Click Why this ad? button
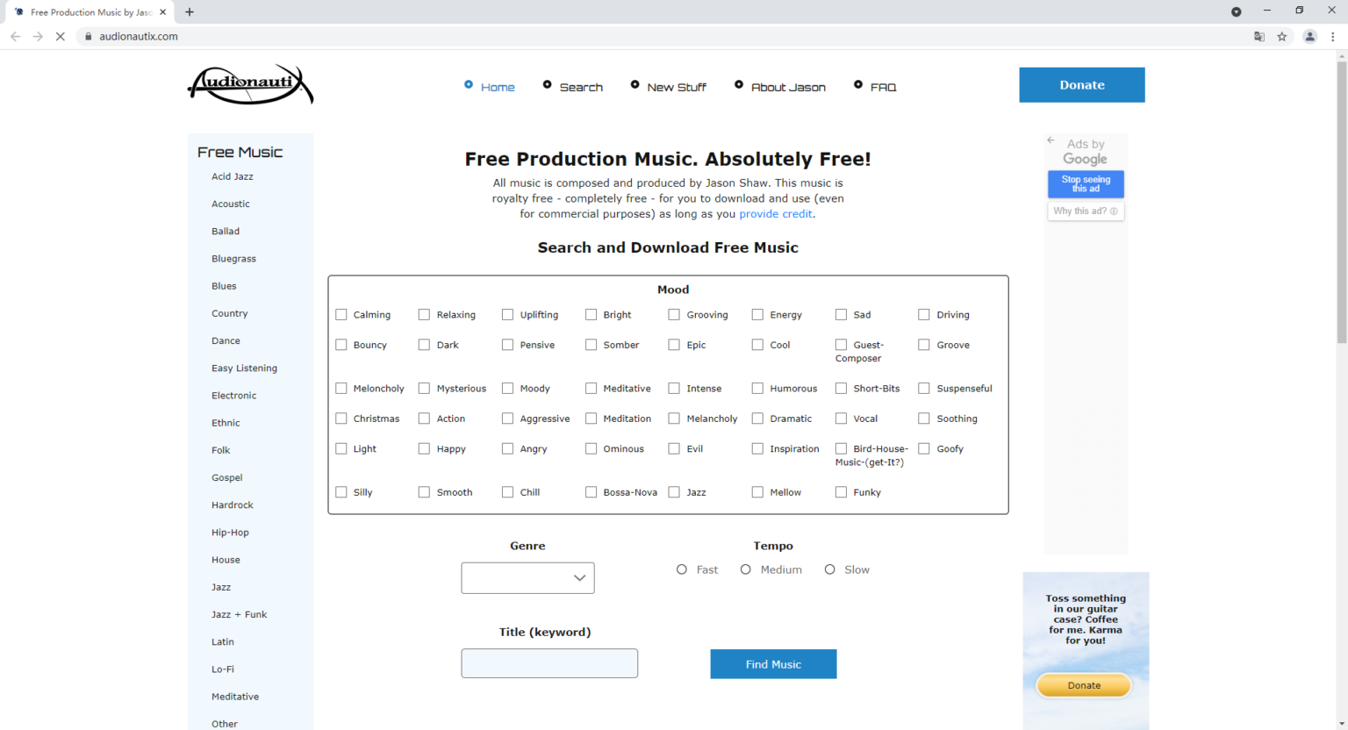Image resolution: width=1348 pixels, height=730 pixels. (x=1086, y=211)
